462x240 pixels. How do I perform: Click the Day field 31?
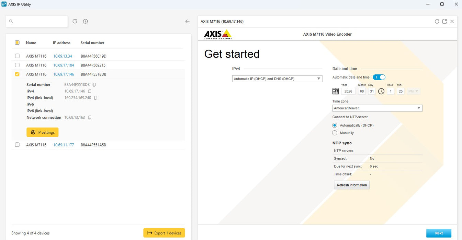372,91
